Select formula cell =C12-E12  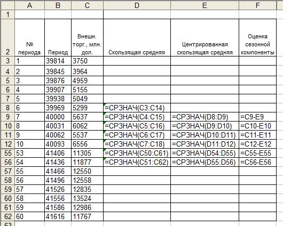(x=257, y=144)
